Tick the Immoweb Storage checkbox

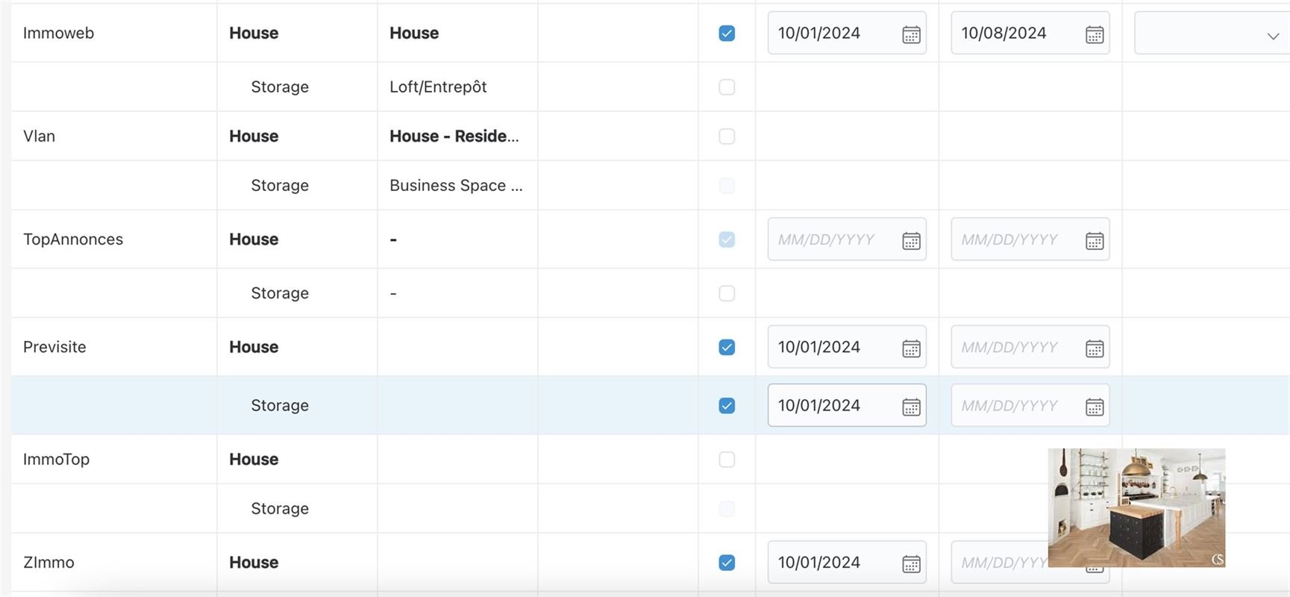point(727,87)
